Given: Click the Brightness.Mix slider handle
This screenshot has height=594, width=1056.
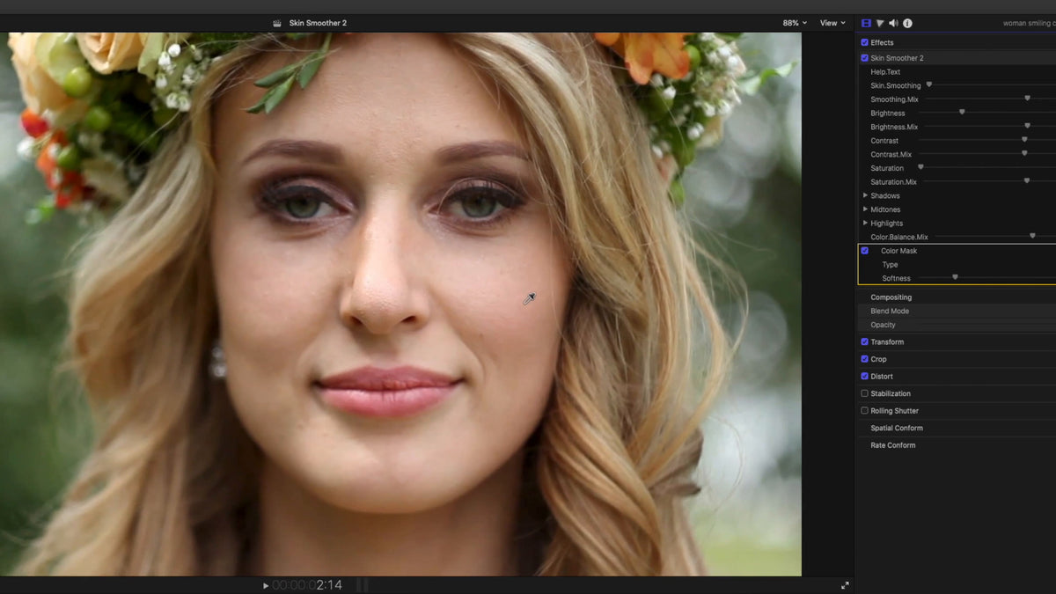Looking at the screenshot, I should [1027, 126].
